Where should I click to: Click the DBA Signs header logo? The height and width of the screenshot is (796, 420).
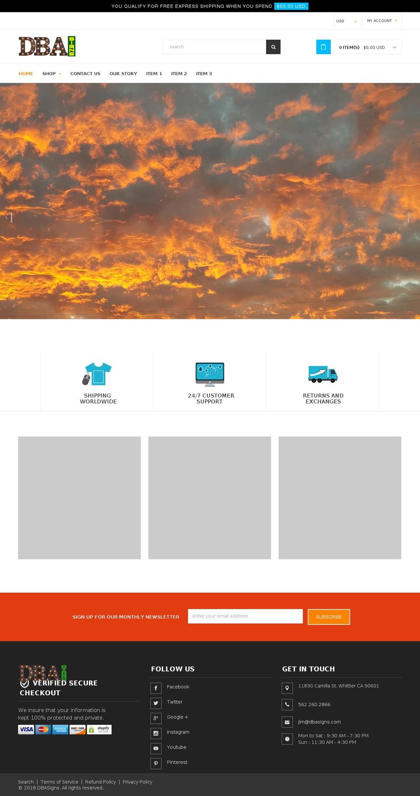47,46
